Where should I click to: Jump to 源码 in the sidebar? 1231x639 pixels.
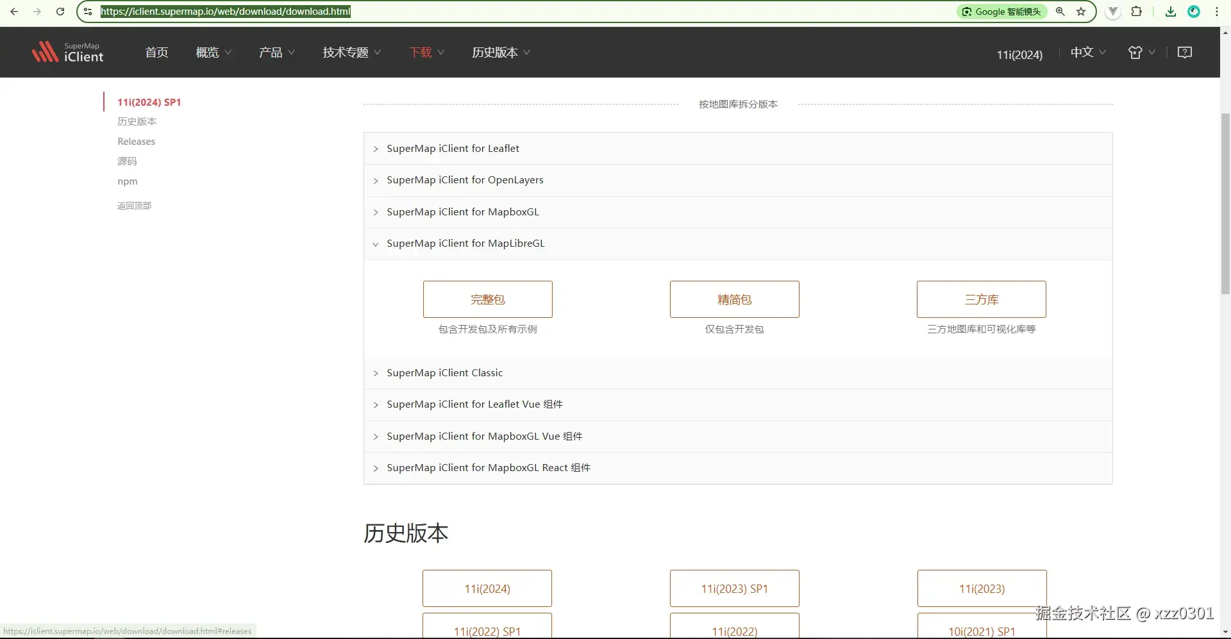click(127, 161)
